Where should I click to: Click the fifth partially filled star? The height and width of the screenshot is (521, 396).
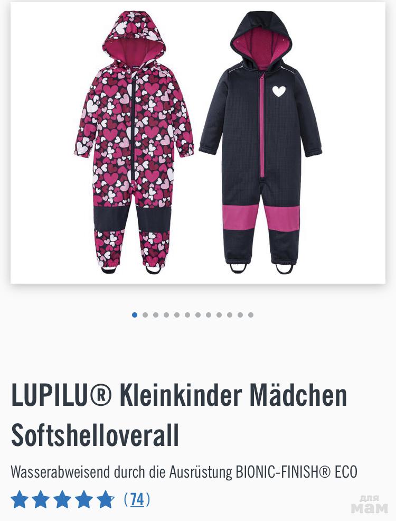point(106,499)
